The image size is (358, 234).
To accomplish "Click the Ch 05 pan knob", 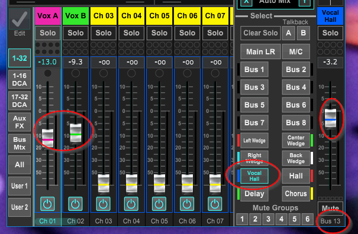I will [159, 73].
